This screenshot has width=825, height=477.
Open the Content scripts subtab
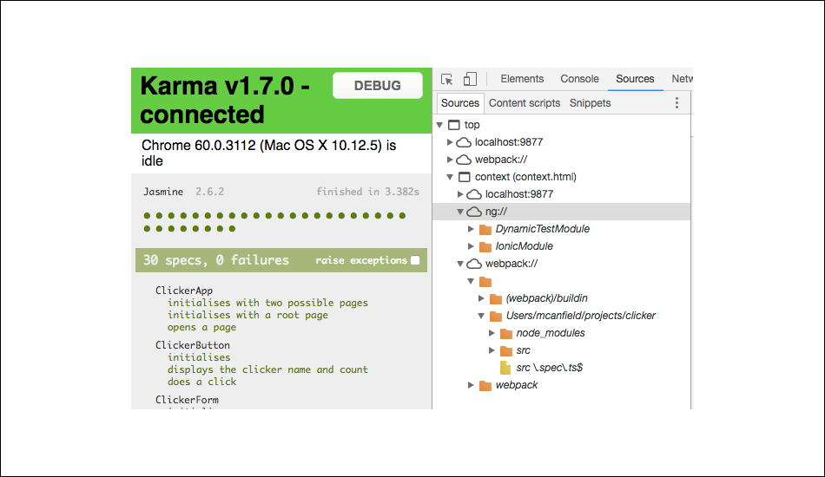[x=525, y=103]
